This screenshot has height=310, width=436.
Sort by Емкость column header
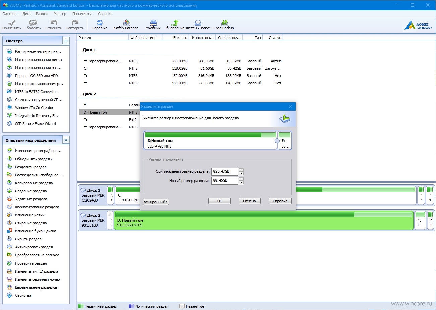[x=176, y=38]
